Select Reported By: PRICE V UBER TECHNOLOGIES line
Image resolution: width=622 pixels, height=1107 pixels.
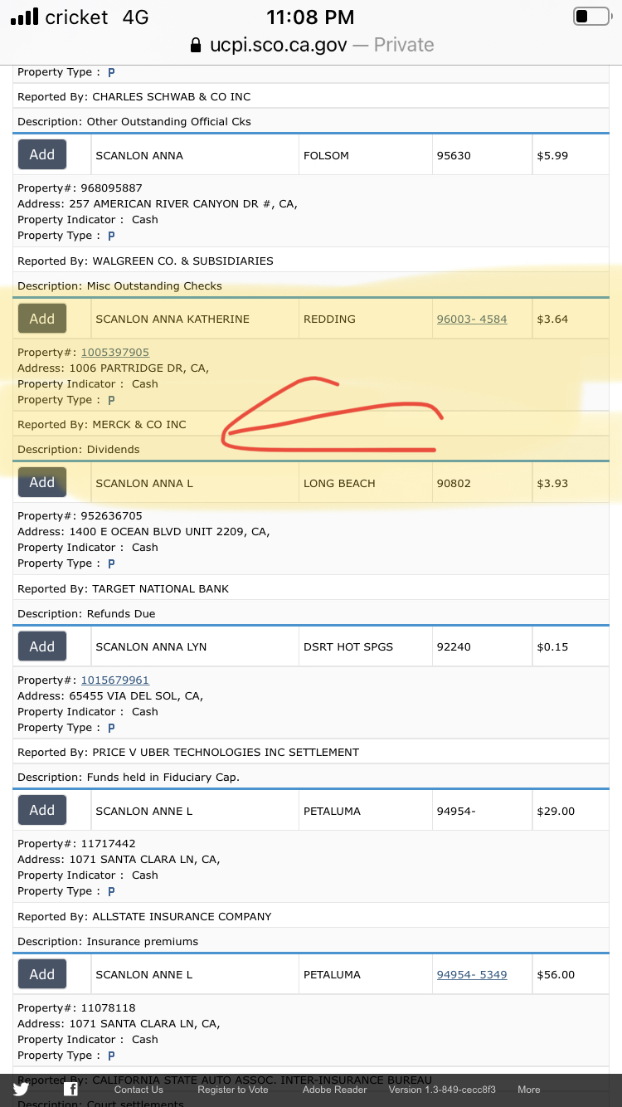(188, 752)
